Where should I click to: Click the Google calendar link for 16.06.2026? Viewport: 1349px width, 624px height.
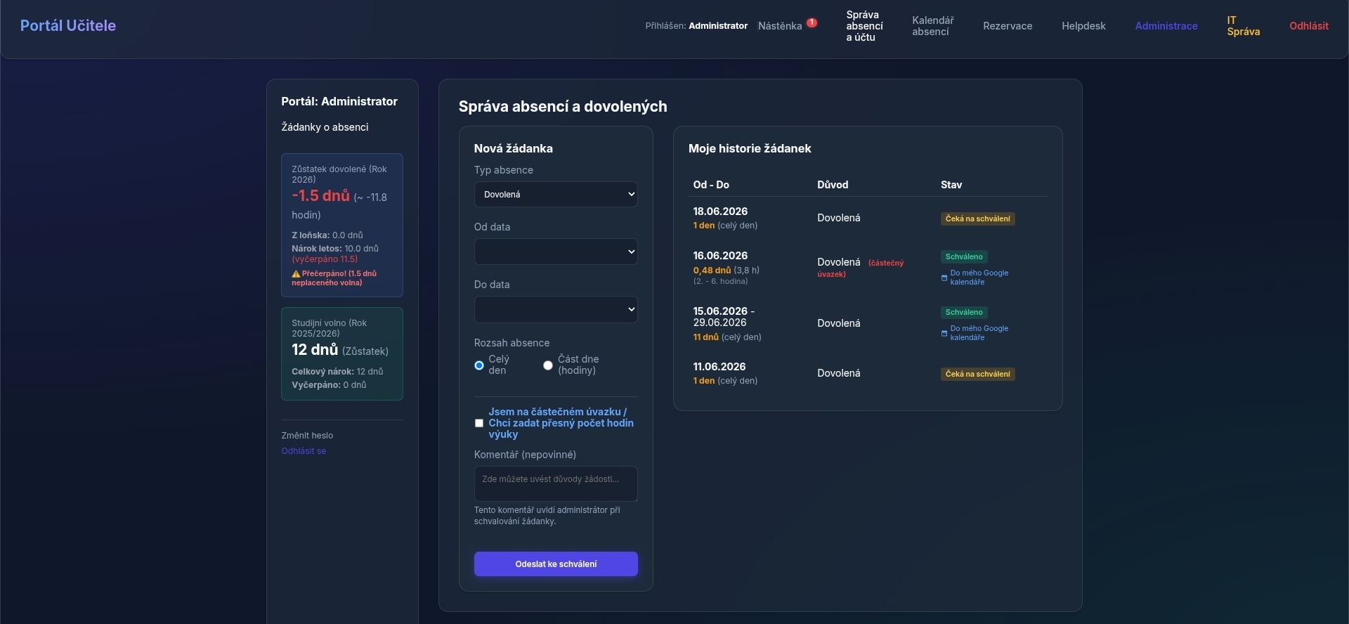coord(979,278)
